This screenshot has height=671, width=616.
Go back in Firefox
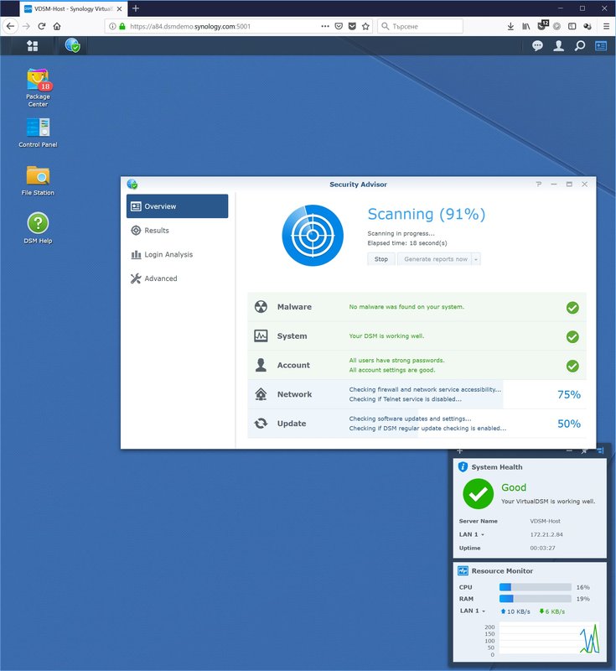pos(10,26)
